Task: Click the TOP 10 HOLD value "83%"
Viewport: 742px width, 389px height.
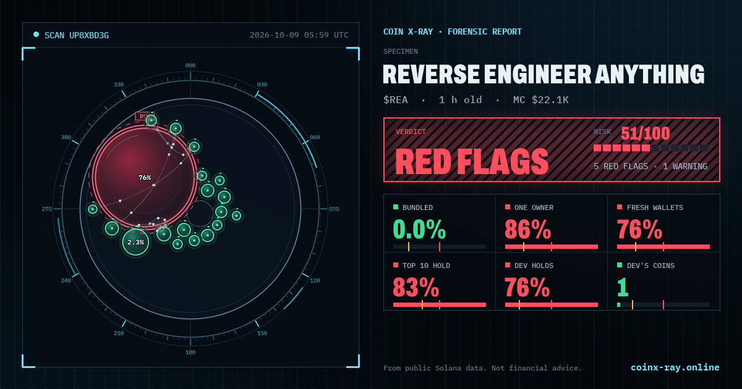Action: click(x=416, y=288)
